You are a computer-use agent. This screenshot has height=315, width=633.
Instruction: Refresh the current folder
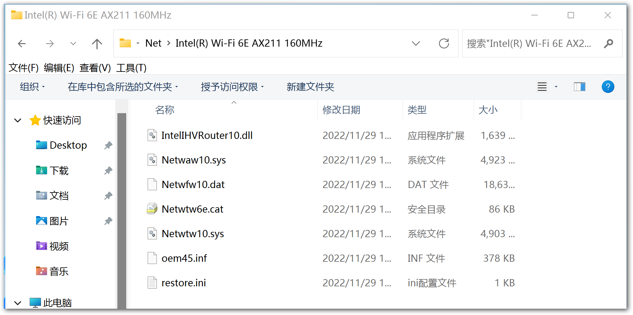(x=444, y=43)
